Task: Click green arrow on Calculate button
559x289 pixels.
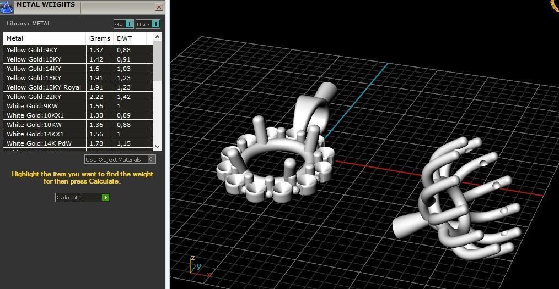Action: click(105, 197)
